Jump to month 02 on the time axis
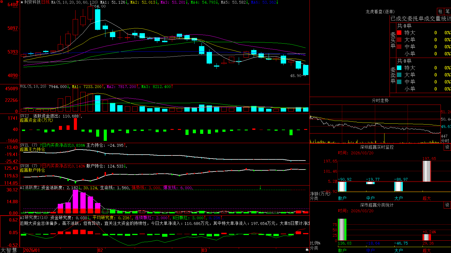Image resolution: width=451 pixels, height=253 pixels. pos(100,250)
